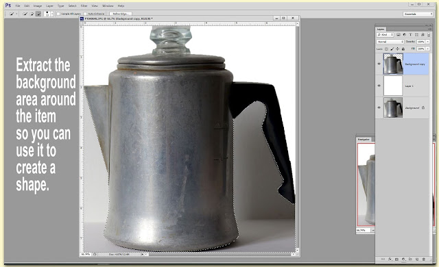Click the Opacity value field

click(x=420, y=42)
